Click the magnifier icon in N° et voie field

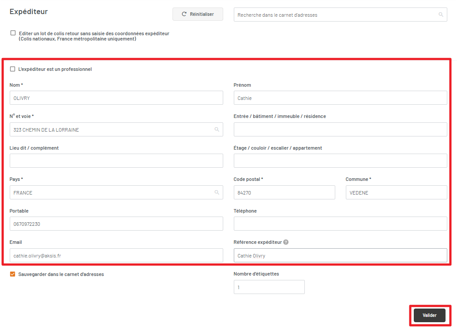coord(217,129)
